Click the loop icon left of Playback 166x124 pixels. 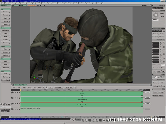(73, 120)
